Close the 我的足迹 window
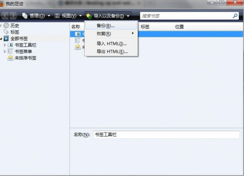244x176 pixels. coord(235,3)
